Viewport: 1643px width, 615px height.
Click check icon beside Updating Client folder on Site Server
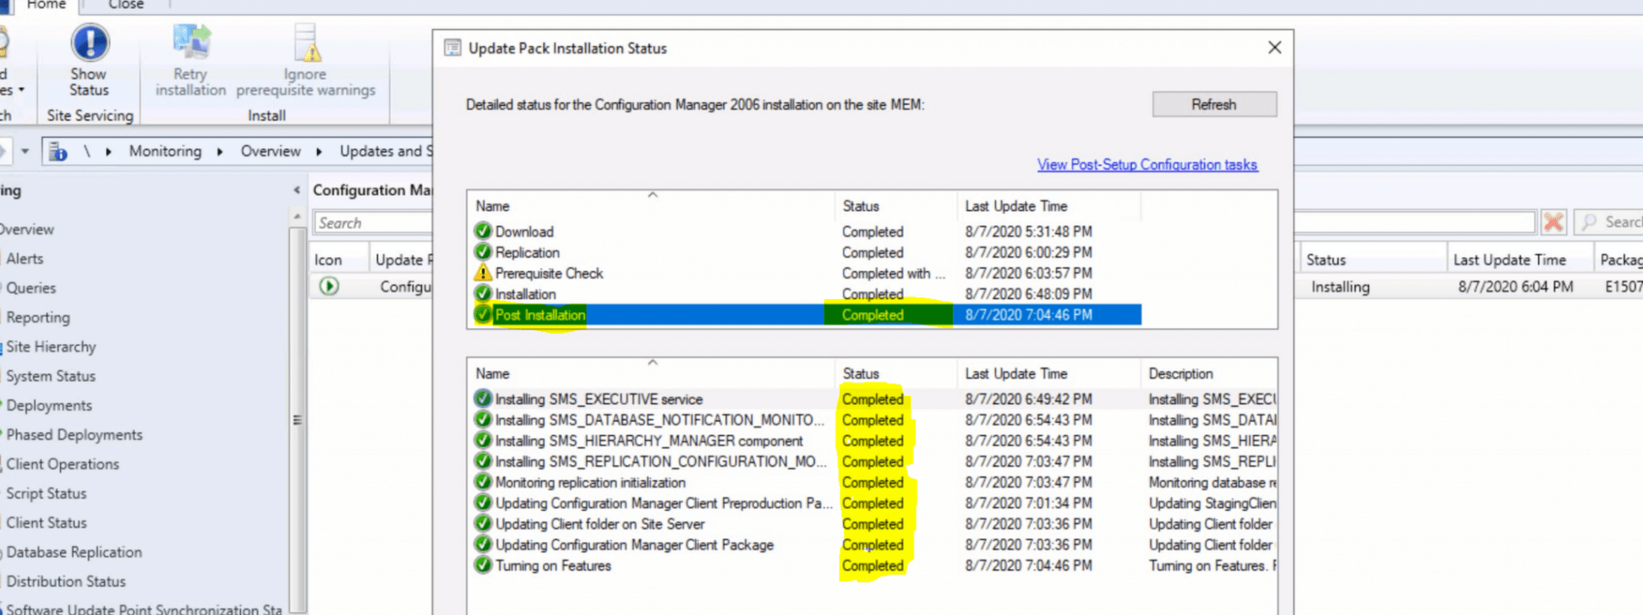483,523
